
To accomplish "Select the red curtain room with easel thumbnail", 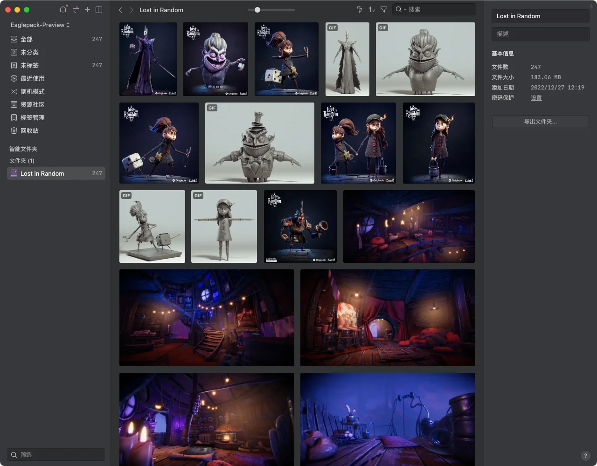I will pyautogui.click(x=388, y=318).
